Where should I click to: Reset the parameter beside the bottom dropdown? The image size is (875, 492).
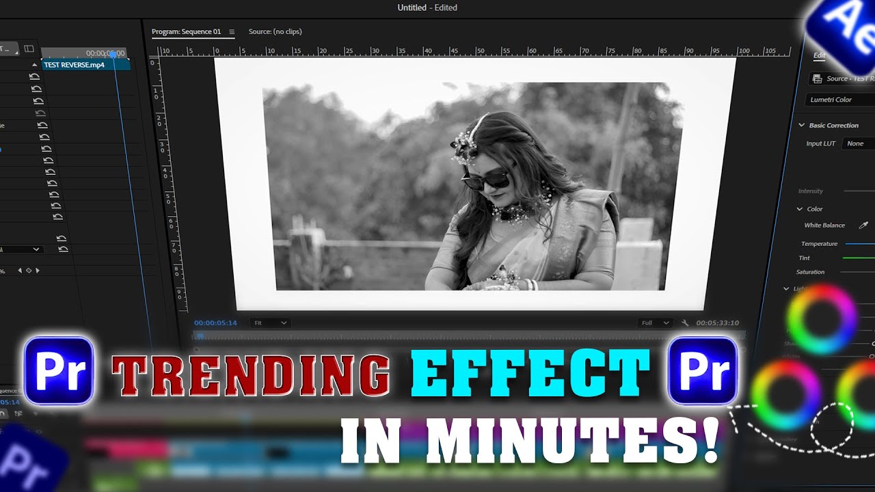(63, 249)
